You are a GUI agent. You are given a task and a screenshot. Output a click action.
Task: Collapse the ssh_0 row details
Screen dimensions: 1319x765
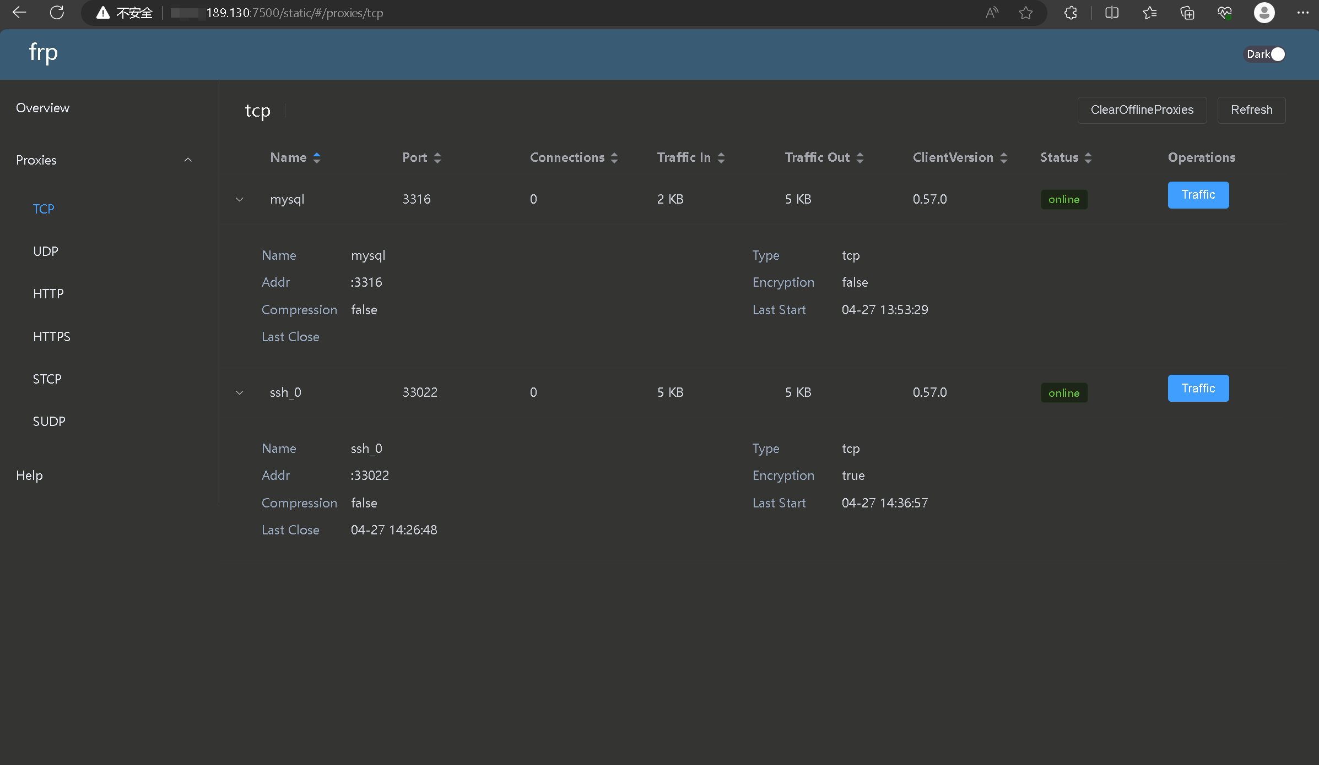tap(240, 392)
